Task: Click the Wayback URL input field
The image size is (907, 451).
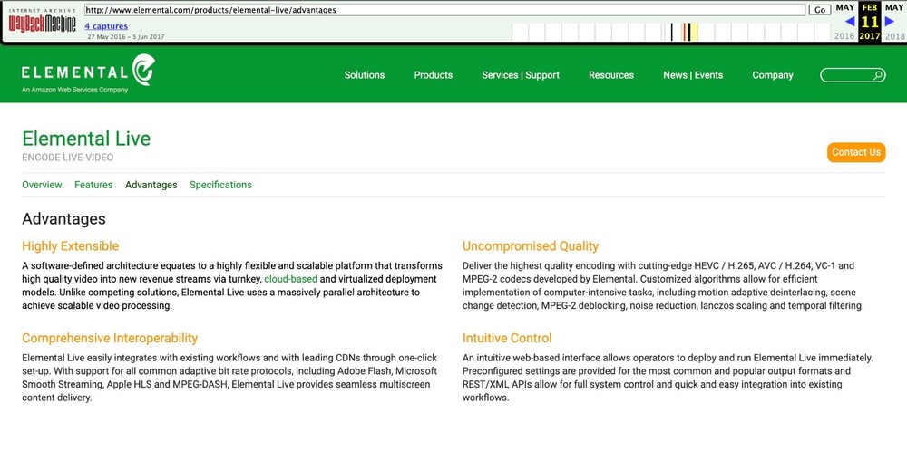Action: [x=444, y=10]
